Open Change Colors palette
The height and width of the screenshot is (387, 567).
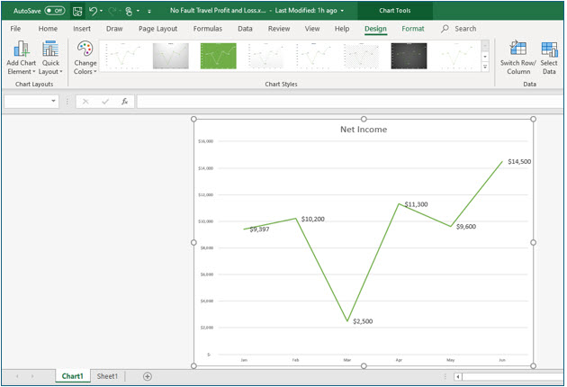[x=85, y=58]
